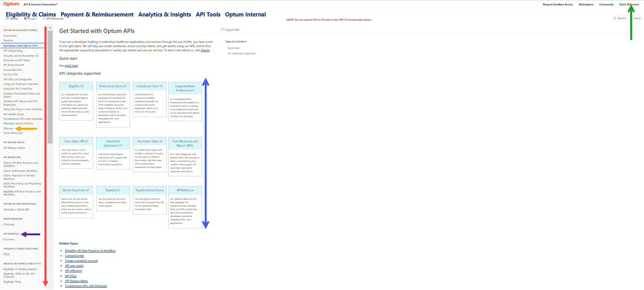The image size is (644, 290).
Task: Open the API user guide link
Action: pyautogui.click(x=74, y=266)
